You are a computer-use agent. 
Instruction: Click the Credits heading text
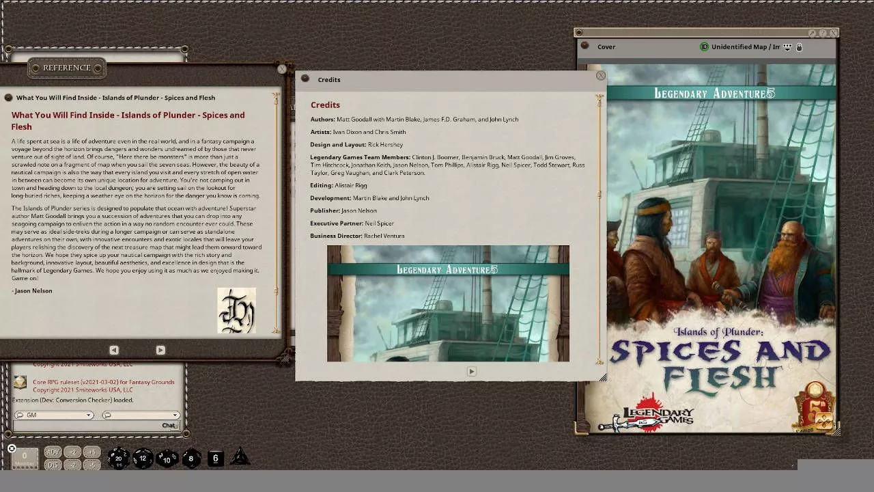[325, 105]
